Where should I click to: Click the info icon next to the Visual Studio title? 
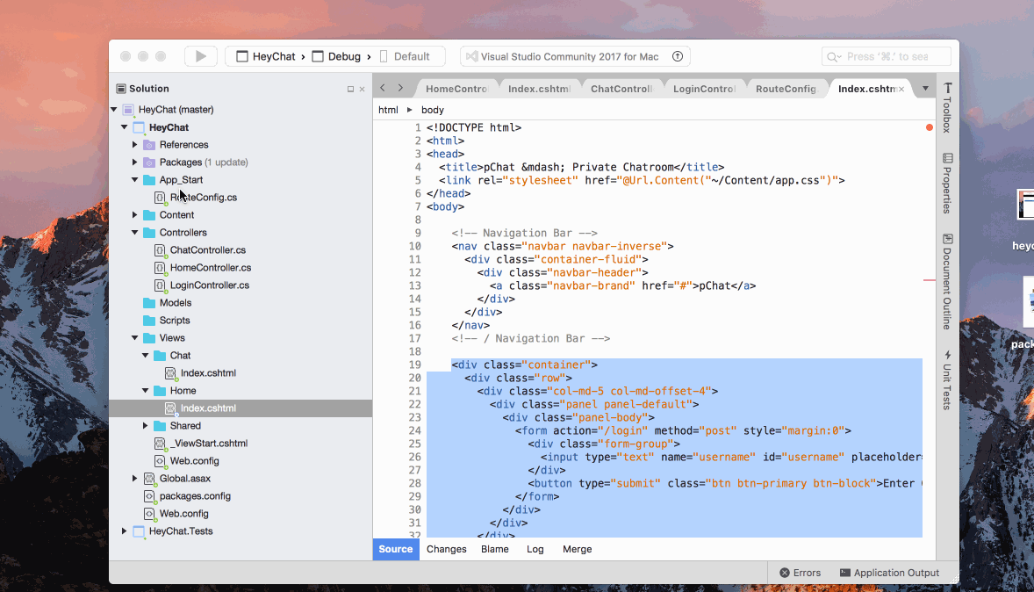tap(678, 55)
